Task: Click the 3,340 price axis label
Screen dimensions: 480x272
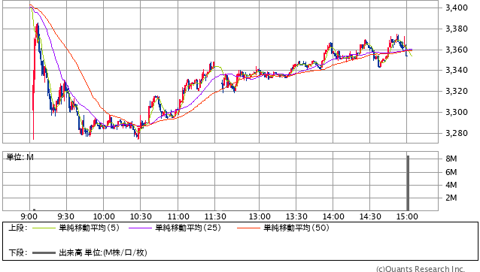Action: [x=457, y=71]
